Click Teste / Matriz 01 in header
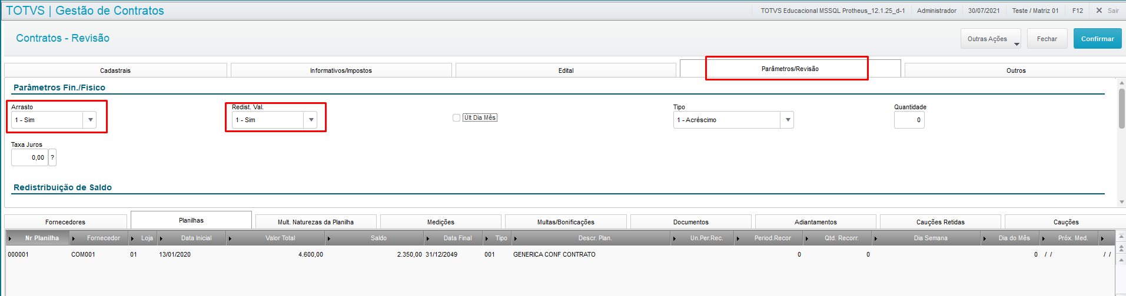1126x296 pixels. pos(1035,11)
